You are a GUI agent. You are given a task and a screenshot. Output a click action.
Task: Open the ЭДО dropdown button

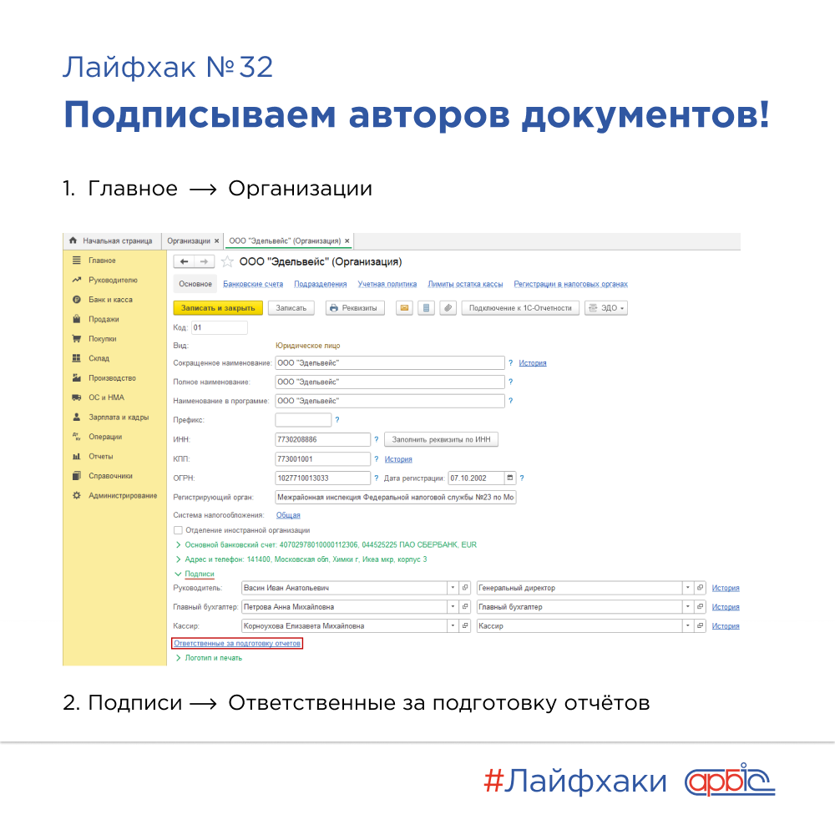tap(606, 308)
